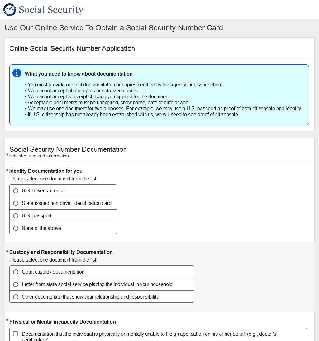Select Other document(s) showing relationship and responsibility
This screenshot has width=319, height=341.
(16, 297)
